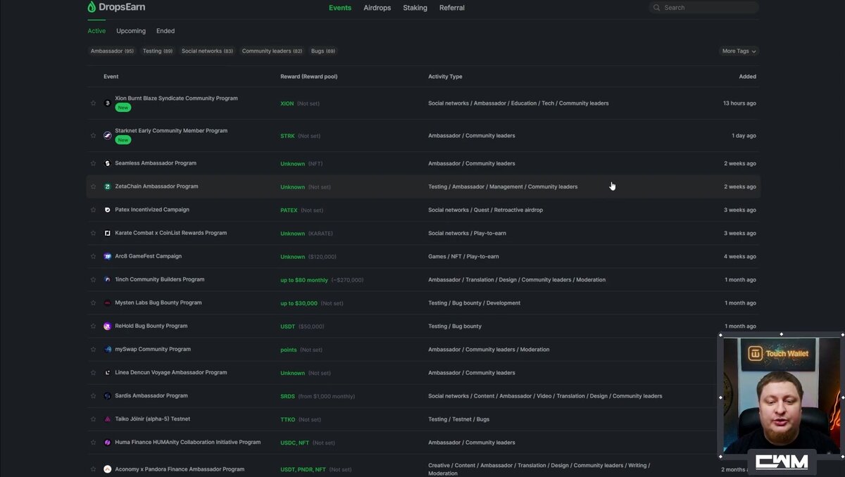Open Xion Burnt Blaze Syndicate project icon

[x=108, y=103]
